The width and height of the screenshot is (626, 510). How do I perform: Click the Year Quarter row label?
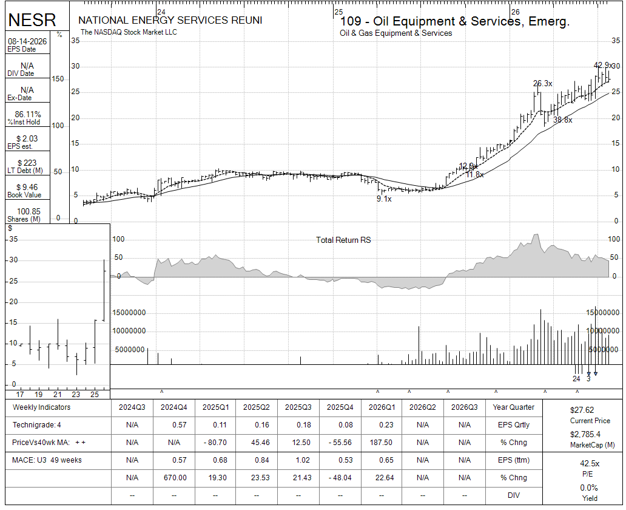click(x=513, y=407)
